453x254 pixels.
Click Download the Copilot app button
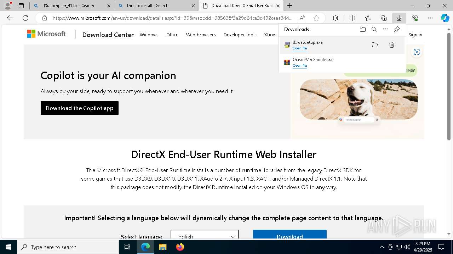(80, 108)
